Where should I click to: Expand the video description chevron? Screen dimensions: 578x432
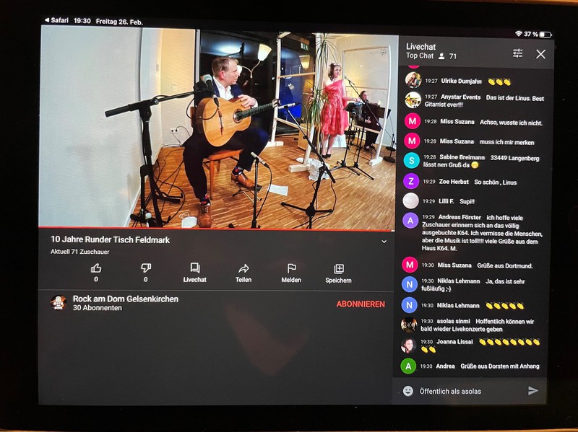pos(384,242)
